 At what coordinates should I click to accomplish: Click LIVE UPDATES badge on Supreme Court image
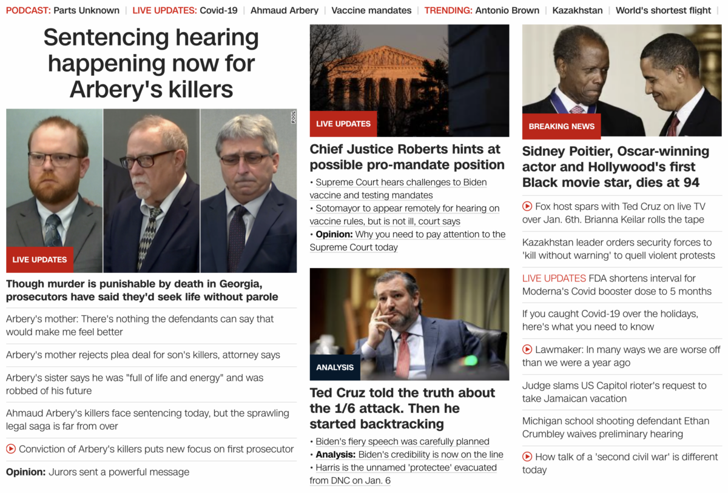point(343,124)
